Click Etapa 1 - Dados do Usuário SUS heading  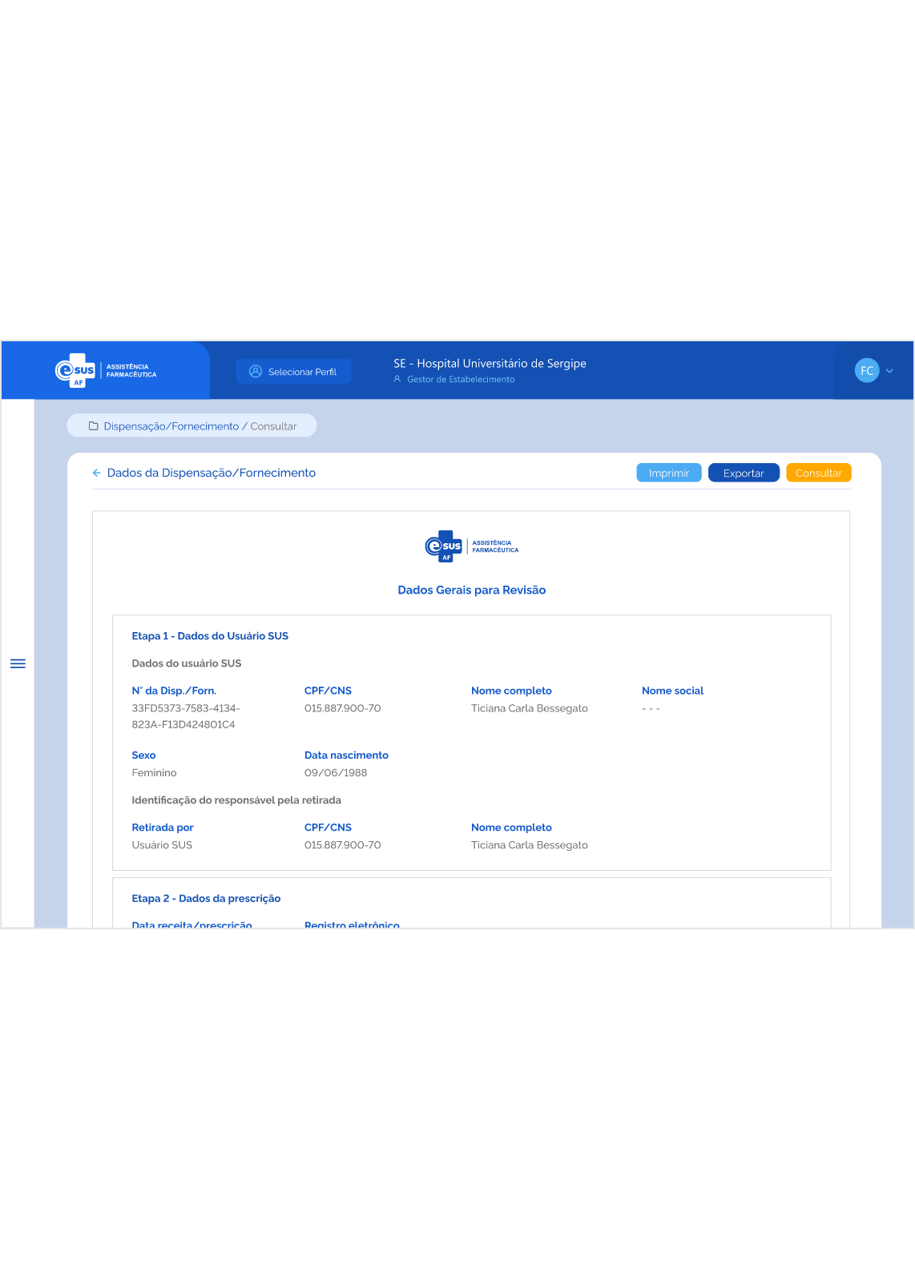pyautogui.click(x=210, y=636)
